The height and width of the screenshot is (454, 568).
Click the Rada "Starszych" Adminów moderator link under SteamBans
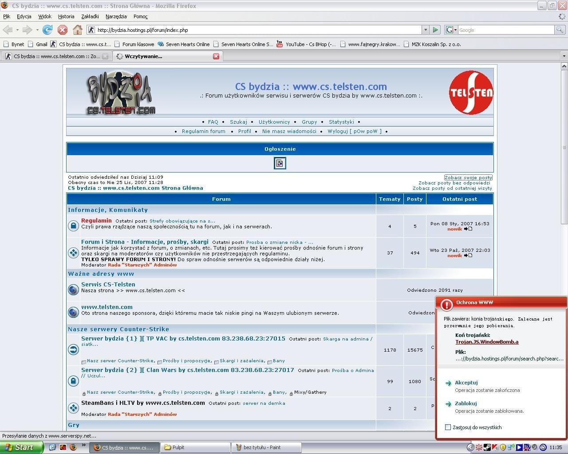pyautogui.click(x=142, y=414)
